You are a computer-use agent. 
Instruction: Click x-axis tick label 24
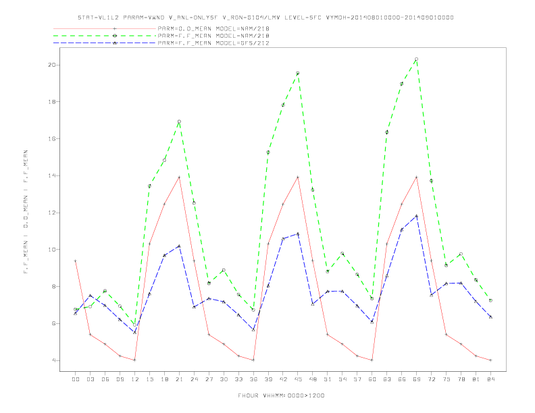(194, 379)
